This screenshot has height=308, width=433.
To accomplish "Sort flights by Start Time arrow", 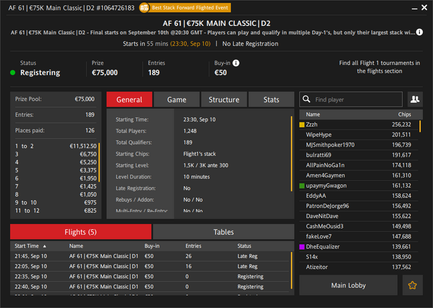I will tap(45, 246).
